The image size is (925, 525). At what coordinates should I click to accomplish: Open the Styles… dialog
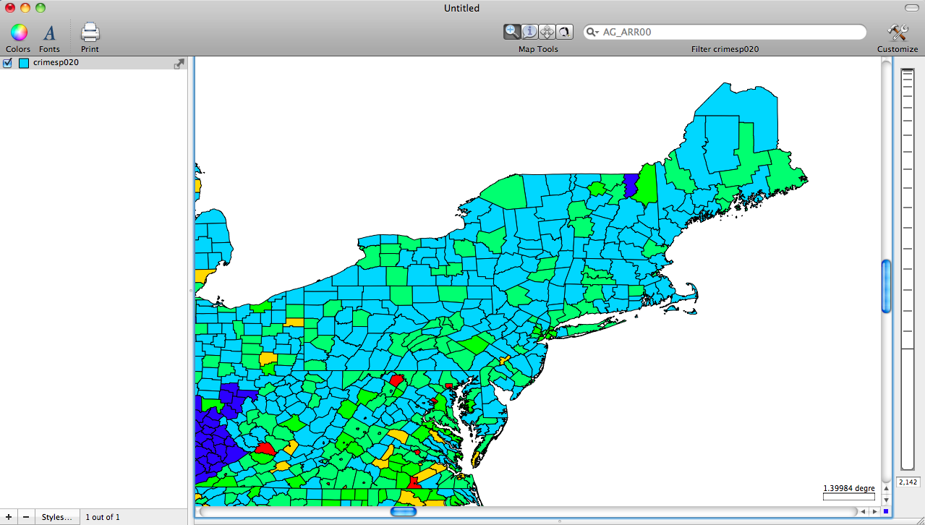[56, 516]
